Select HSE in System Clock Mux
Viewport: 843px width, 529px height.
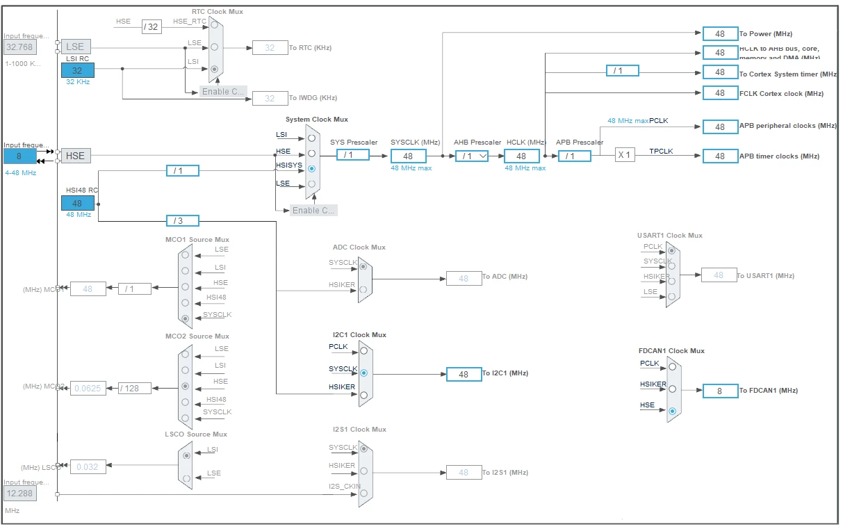[311, 154]
